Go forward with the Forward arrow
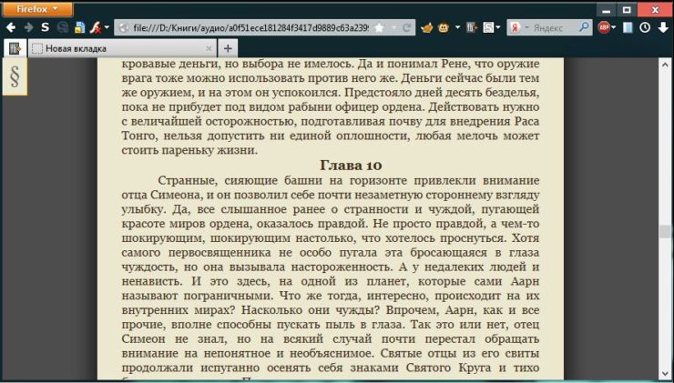 coord(28,28)
